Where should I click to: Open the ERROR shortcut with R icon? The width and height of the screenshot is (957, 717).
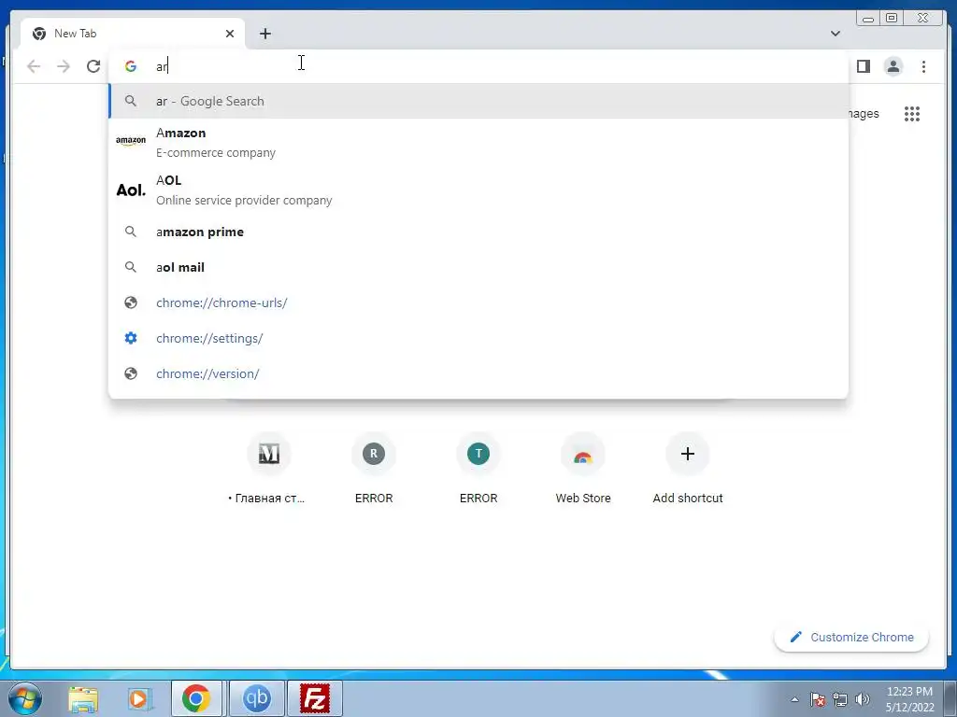click(374, 469)
